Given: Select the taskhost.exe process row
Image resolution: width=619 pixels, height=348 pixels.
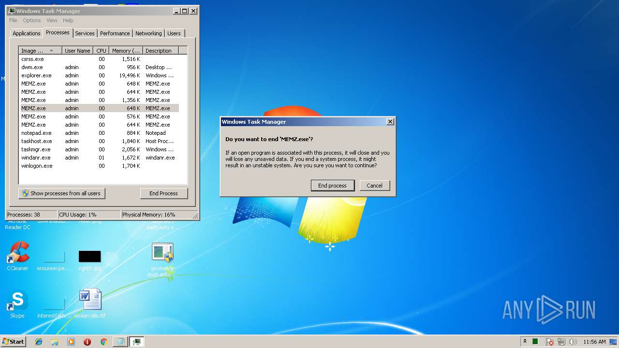Looking at the screenshot, I should click(99, 141).
